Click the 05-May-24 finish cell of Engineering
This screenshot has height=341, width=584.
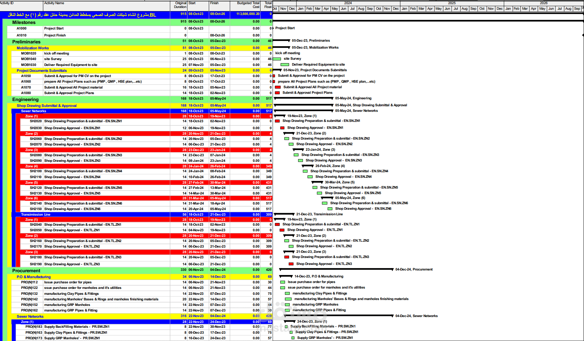coord(219,99)
